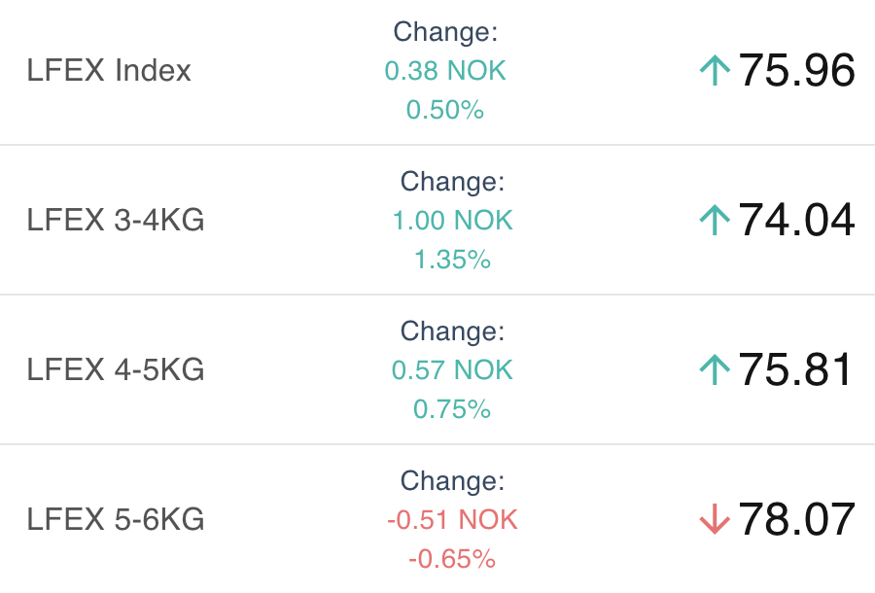This screenshot has height=593, width=875.
Task: Click the 1.00 NOK change value
Action: tap(452, 221)
